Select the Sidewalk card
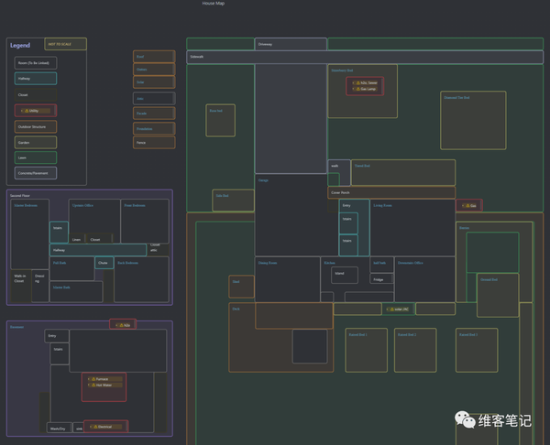This screenshot has height=445, width=550. pyautogui.click(x=365, y=57)
